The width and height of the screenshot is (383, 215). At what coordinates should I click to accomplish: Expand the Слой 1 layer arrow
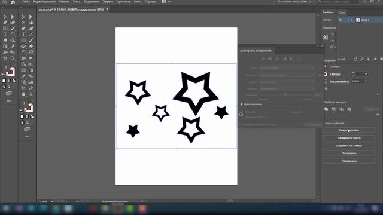352,20
